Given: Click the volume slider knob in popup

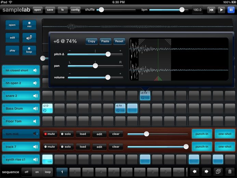Looking at the screenshot, I should 108,77.
